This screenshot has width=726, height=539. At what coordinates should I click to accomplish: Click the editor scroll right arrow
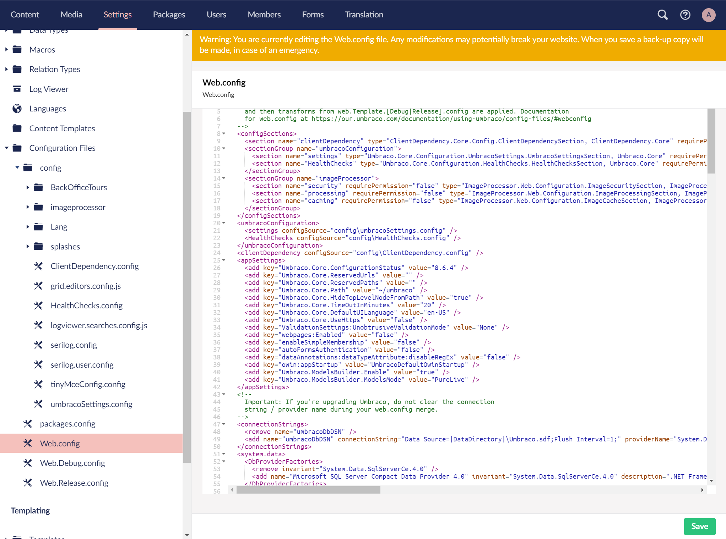coord(702,490)
